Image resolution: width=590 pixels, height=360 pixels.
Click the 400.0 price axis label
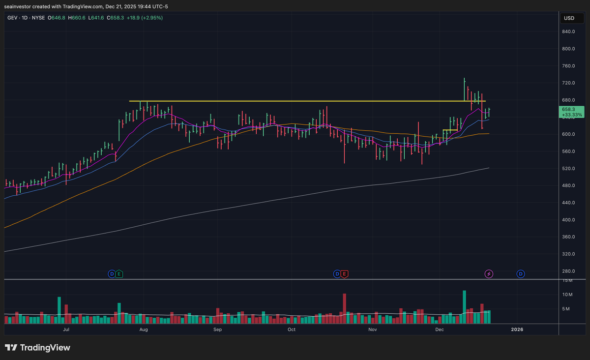568,220
